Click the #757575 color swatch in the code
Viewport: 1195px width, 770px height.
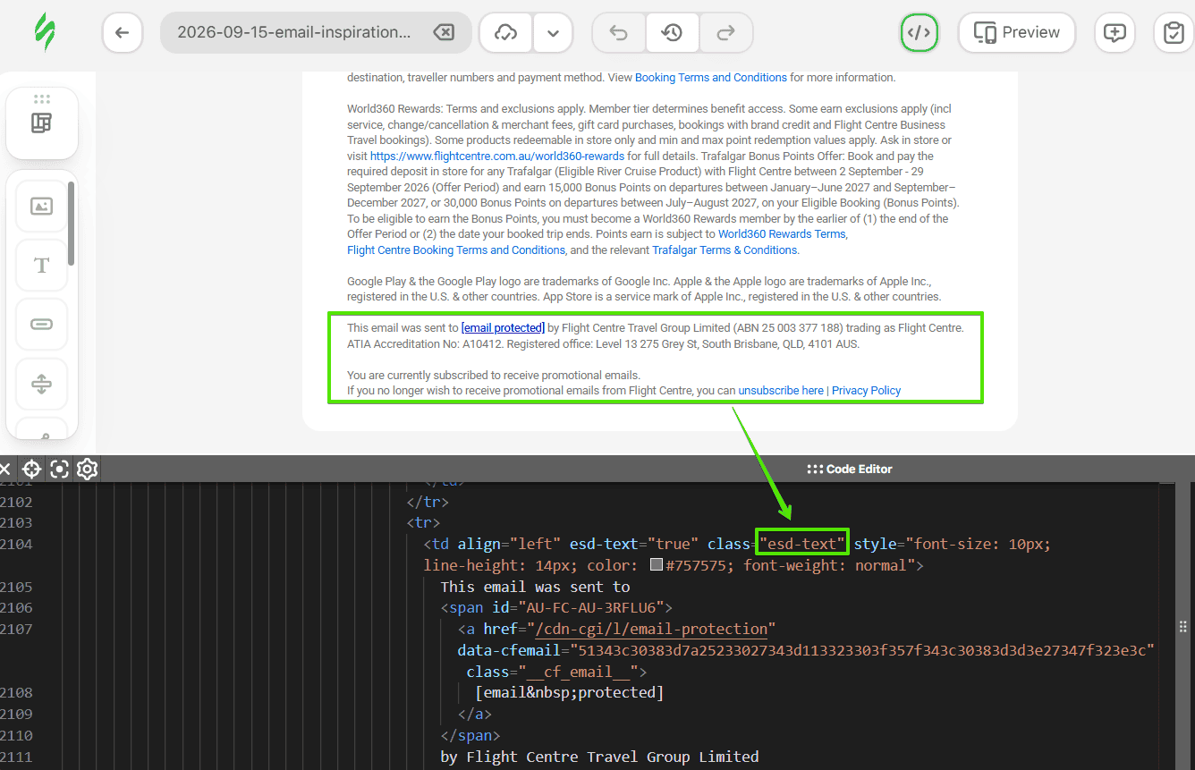point(657,565)
